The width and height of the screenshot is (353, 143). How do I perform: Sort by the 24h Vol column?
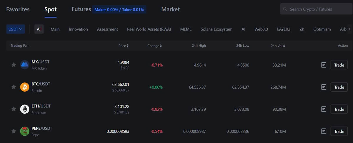278,46
